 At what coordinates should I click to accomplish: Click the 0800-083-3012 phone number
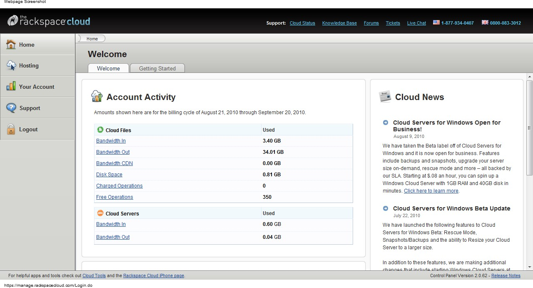point(505,23)
